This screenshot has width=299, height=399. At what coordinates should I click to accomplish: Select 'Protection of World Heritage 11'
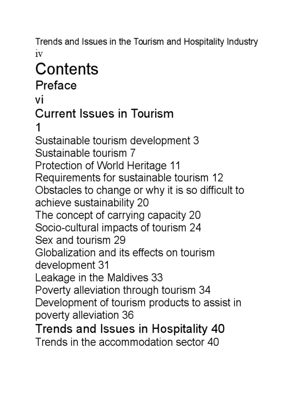point(108,166)
